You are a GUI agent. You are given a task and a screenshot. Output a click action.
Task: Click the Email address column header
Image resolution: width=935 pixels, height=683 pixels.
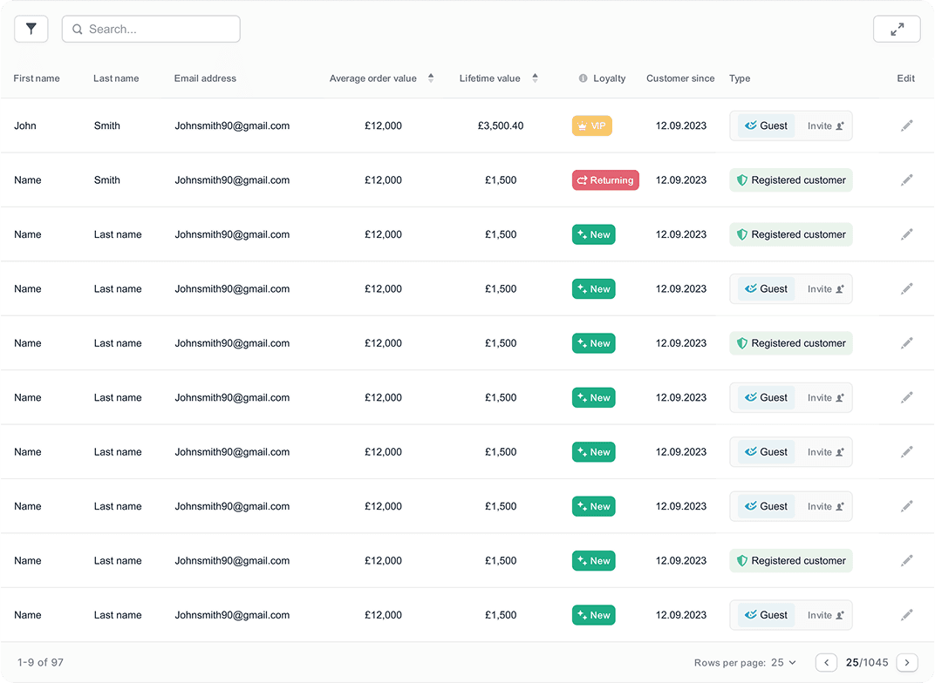205,78
